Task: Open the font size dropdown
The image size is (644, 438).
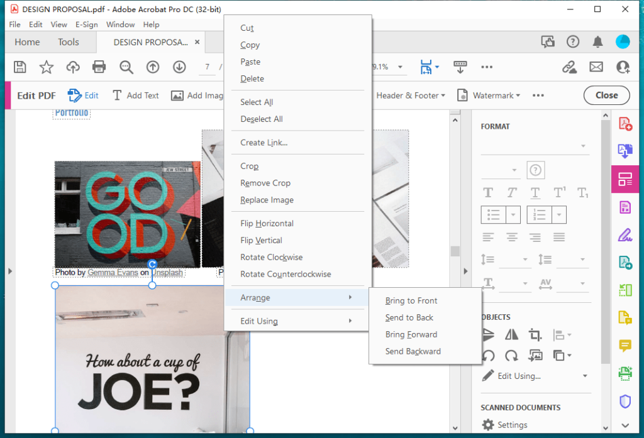Action: pos(500,170)
